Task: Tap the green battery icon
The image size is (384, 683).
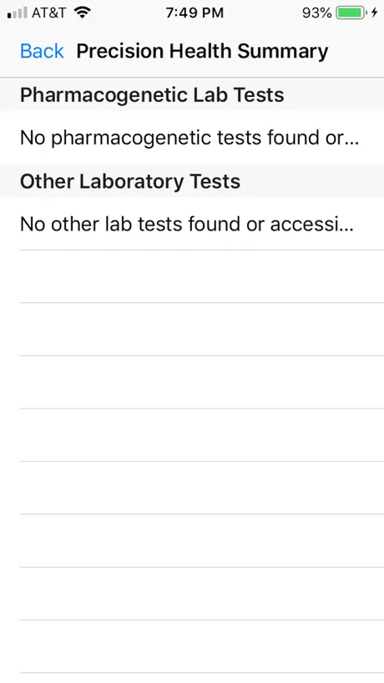Action: tap(351, 13)
